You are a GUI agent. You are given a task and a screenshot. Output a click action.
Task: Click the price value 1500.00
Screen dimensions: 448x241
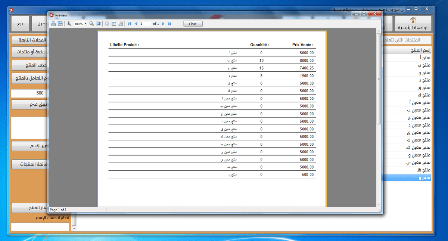pyautogui.click(x=307, y=75)
